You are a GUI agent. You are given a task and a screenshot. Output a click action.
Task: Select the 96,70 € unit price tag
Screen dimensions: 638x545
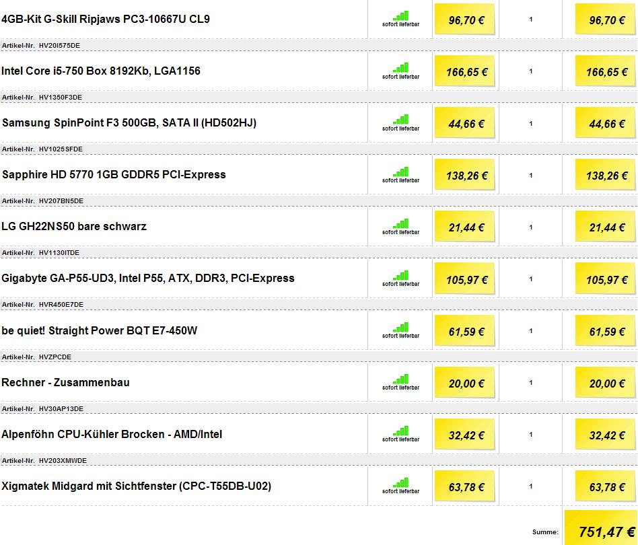pos(464,19)
